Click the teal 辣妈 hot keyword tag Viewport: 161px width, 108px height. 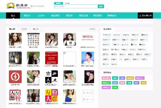[115, 78]
